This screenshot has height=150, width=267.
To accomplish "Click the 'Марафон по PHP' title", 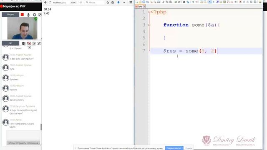I will [14, 6].
